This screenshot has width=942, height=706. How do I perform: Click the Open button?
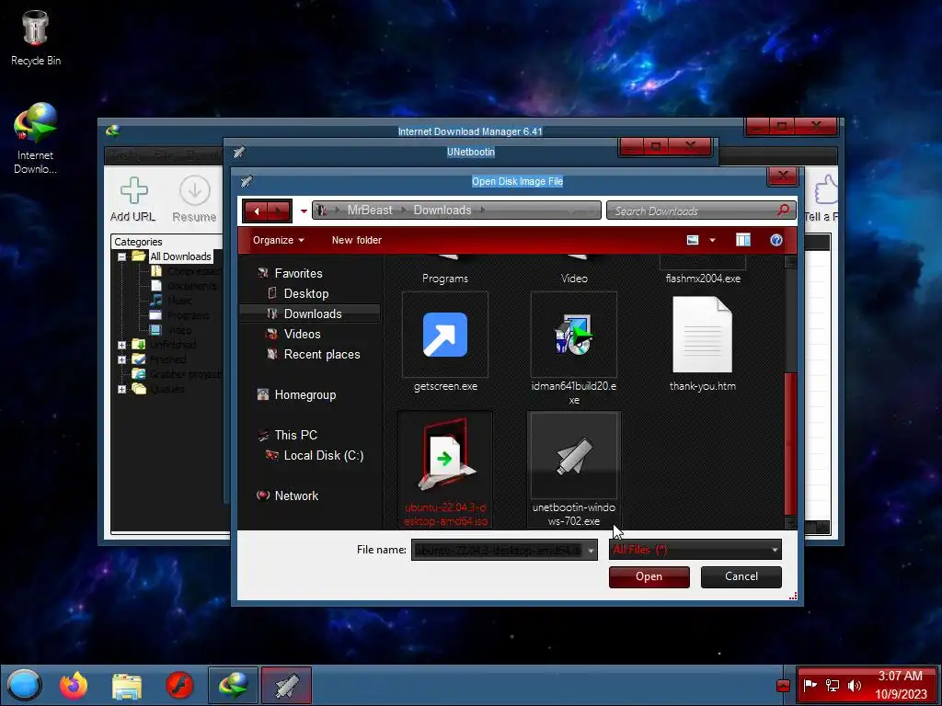[649, 576]
